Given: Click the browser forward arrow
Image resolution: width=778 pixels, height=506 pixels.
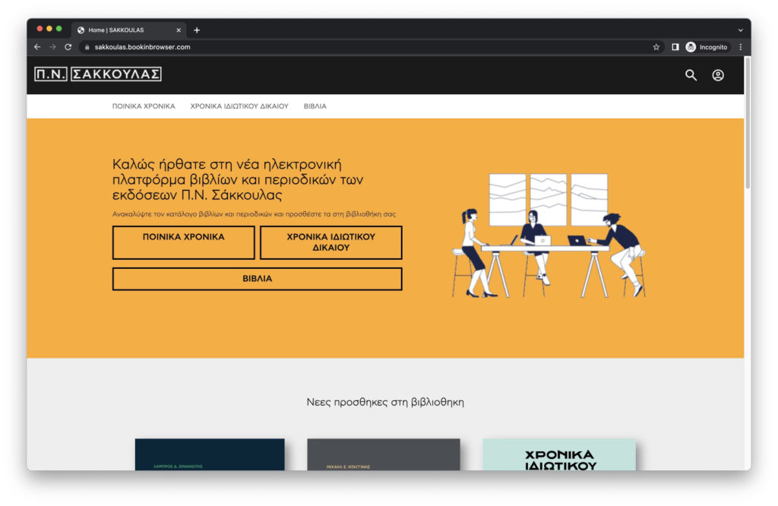Looking at the screenshot, I should click(x=52, y=46).
